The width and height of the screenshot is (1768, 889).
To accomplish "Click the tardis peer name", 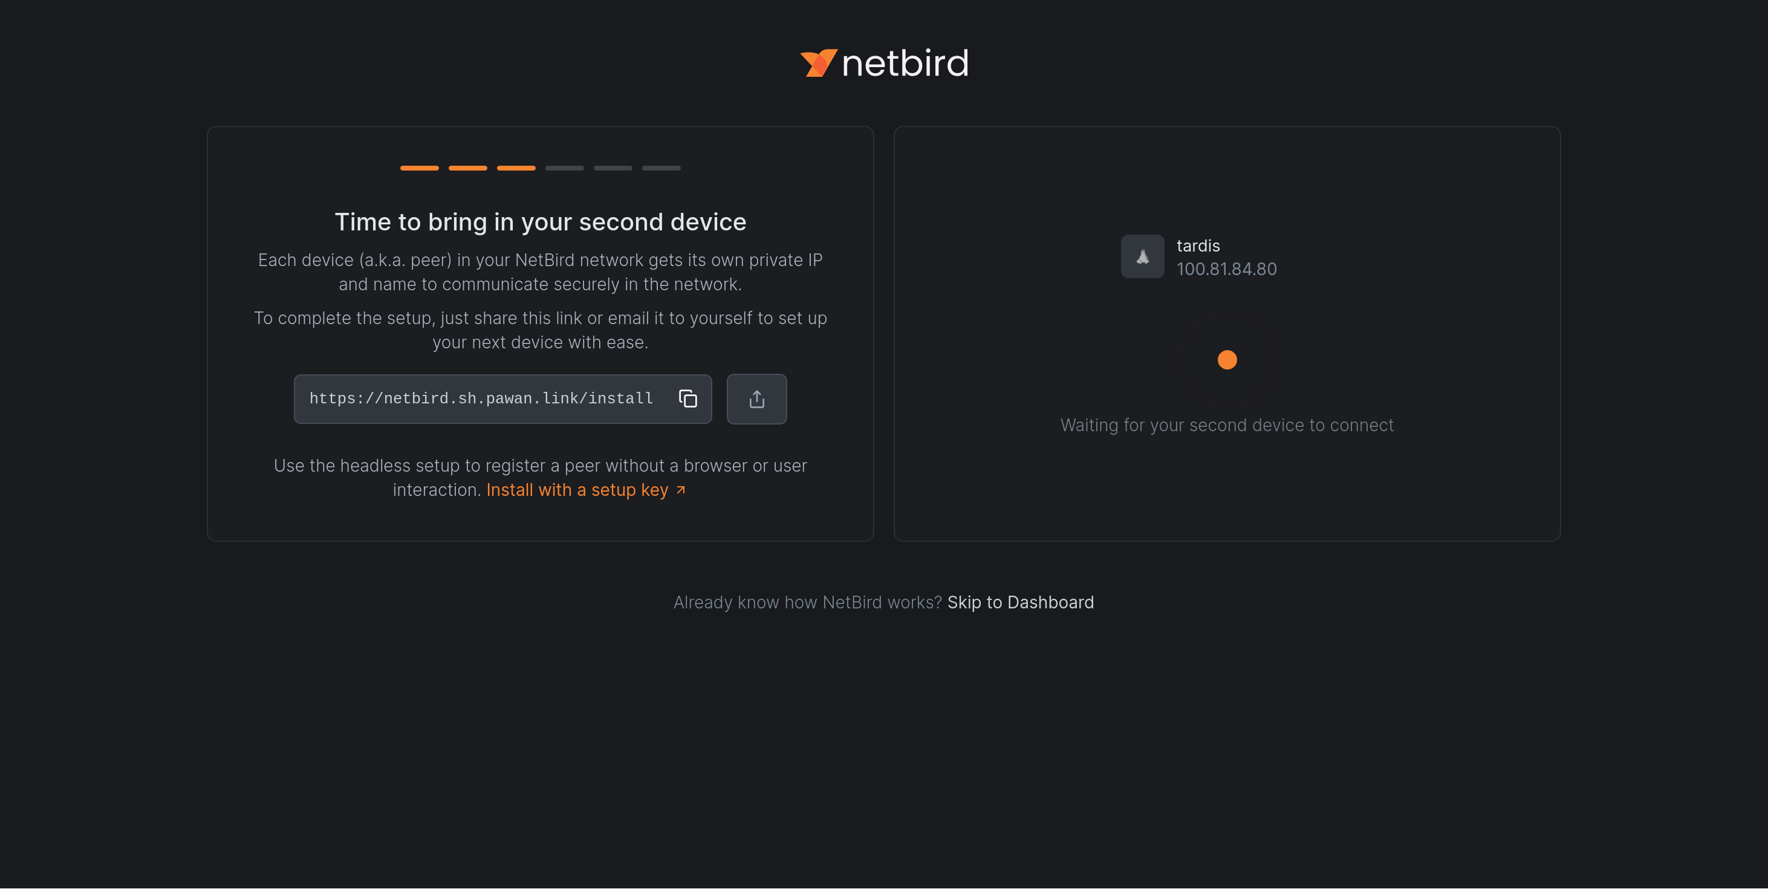I will [1198, 246].
